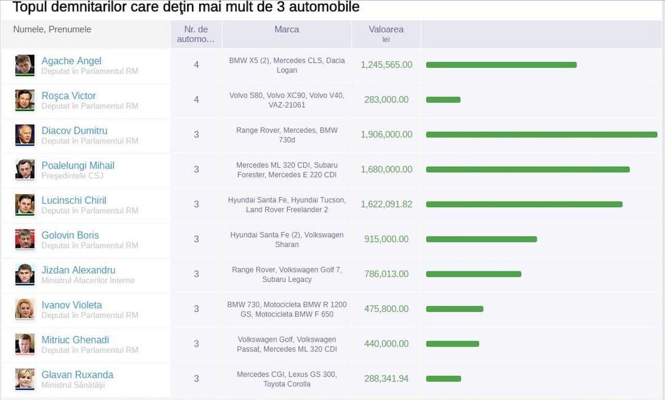Sort by the Valoarea lei column
Screen dimensions: 665x400
[386, 34]
